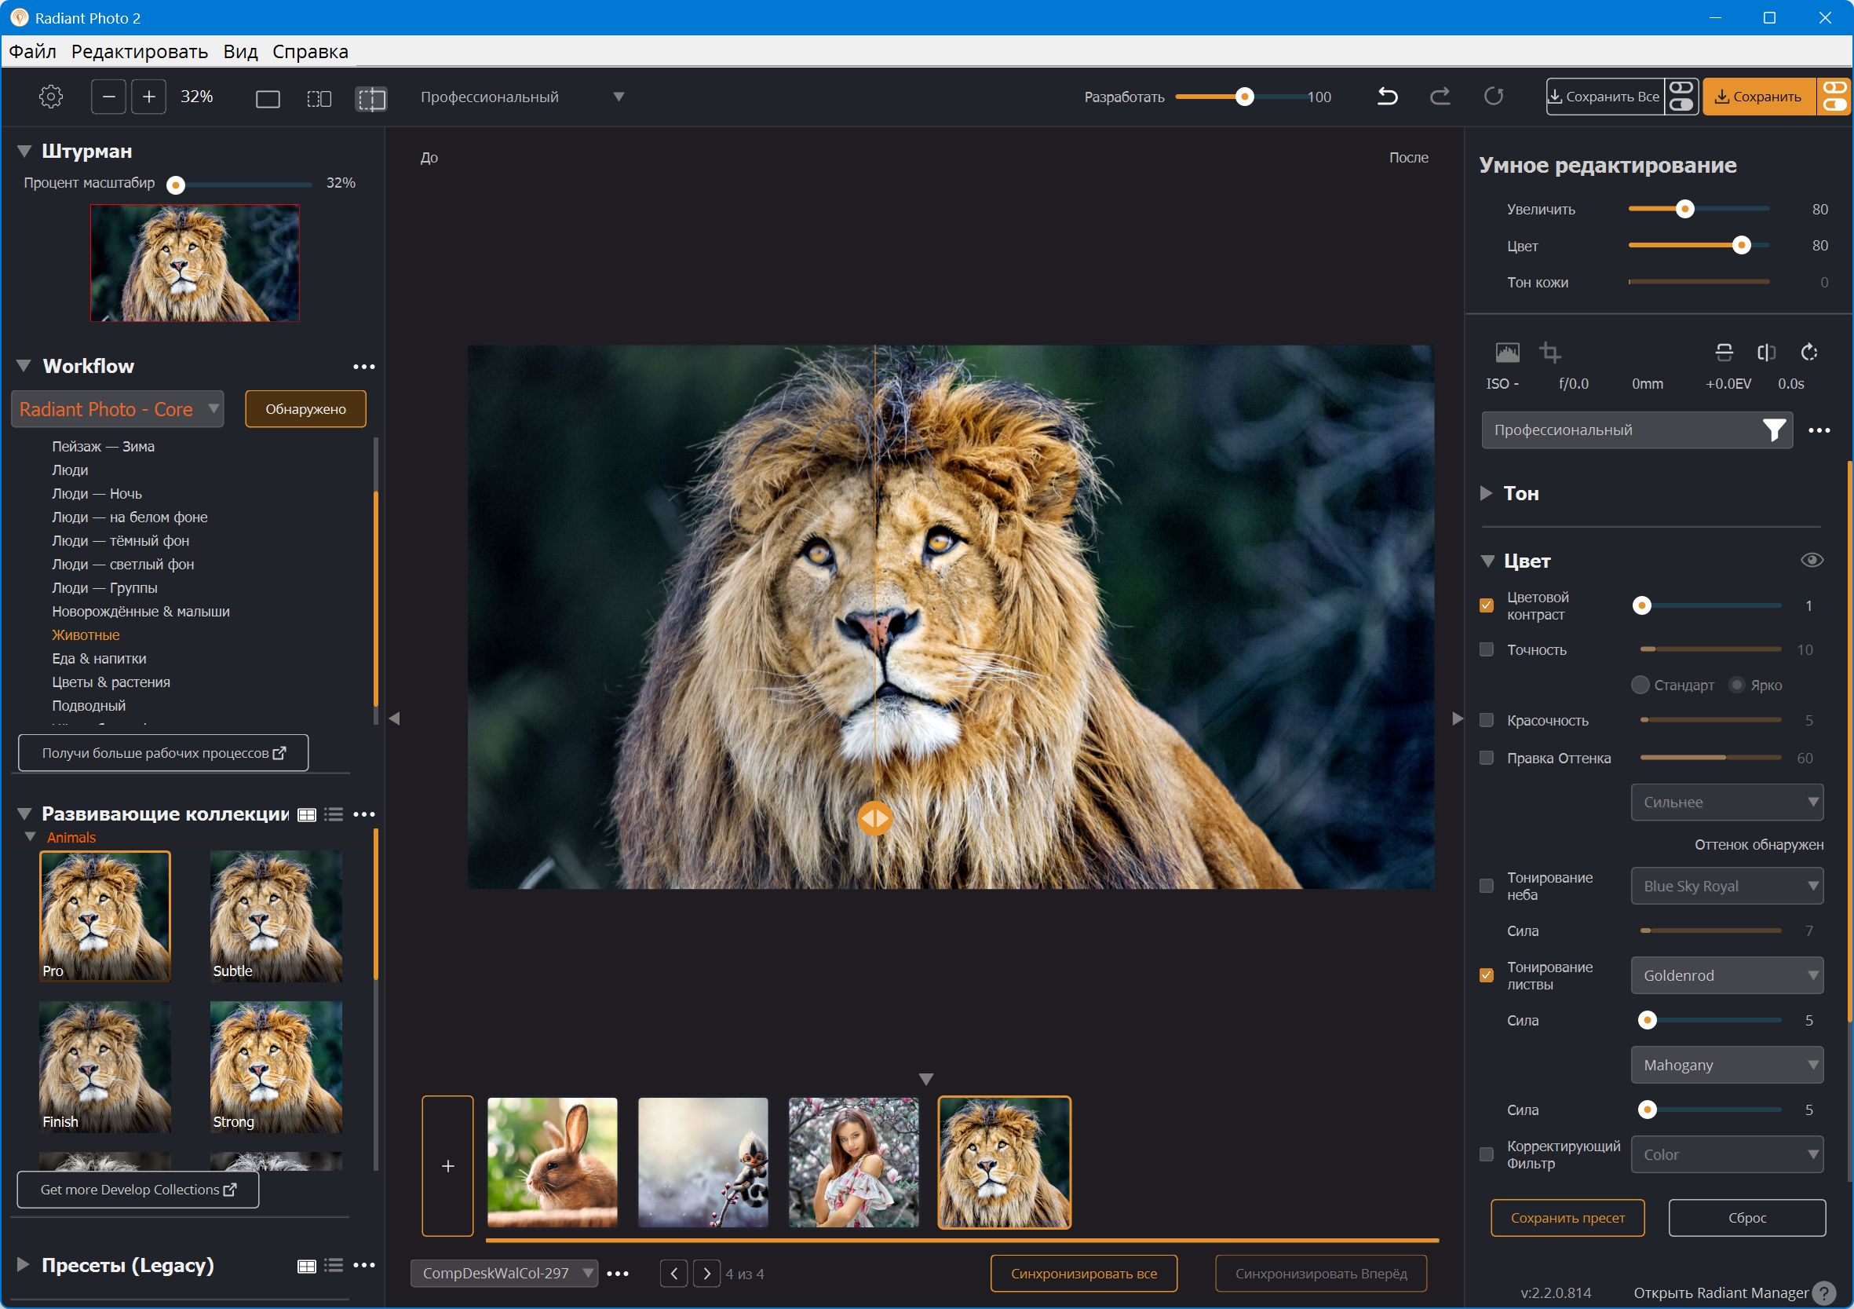Open the Radiant Photo - Core workflow dropdown
This screenshot has width=1854, height=1309.
click(117, 409)
